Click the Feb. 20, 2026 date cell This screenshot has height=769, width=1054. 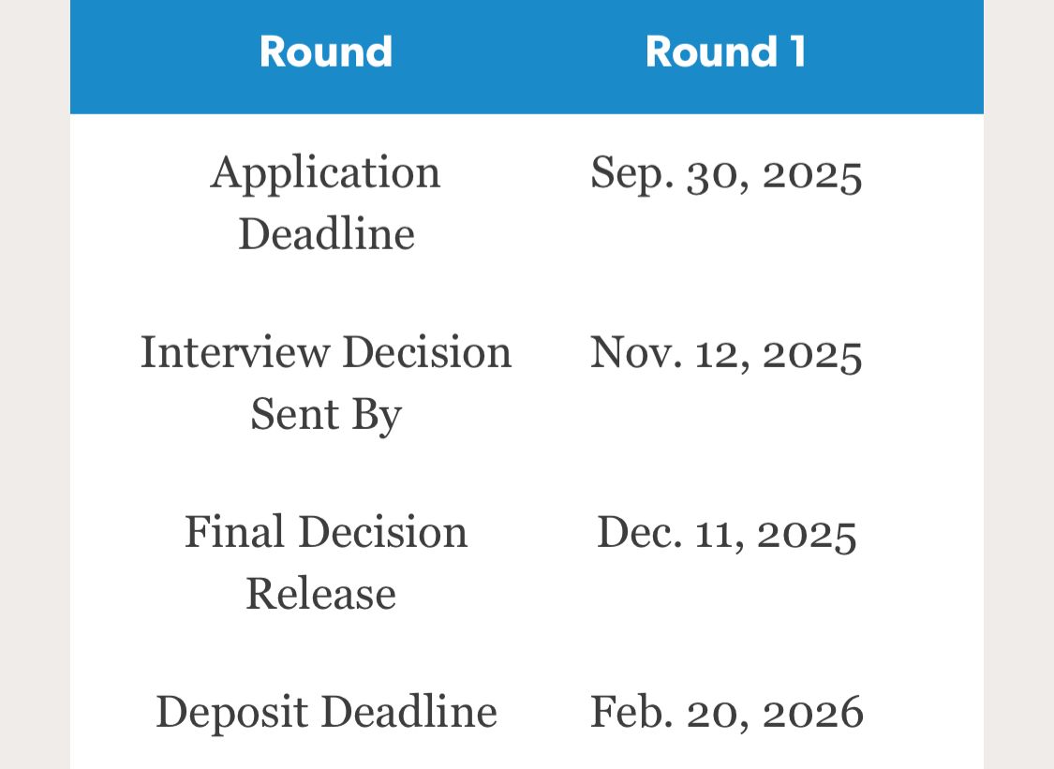point(726,712)
